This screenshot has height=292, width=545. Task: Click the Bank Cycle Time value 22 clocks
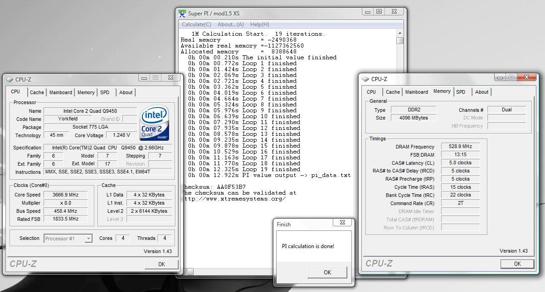tap(460, 195)
